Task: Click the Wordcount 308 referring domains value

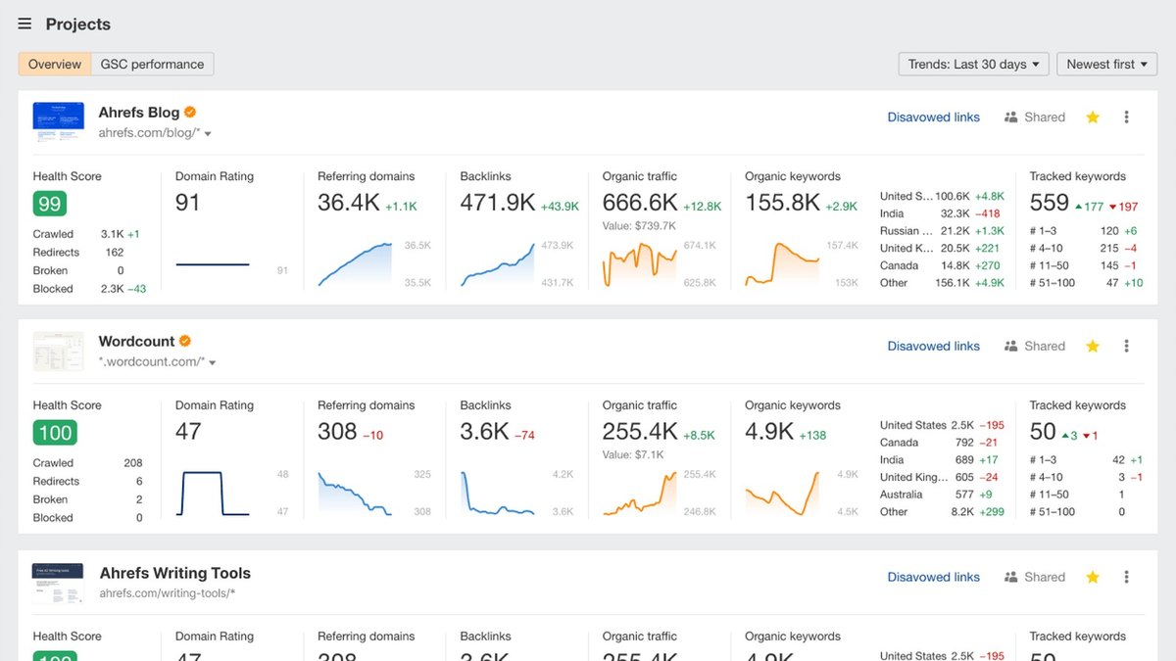Action: click(x=337, y=432)
